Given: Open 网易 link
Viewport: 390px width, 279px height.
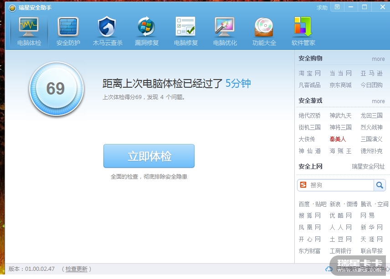Looking at the screenshot, I should 367,215.
